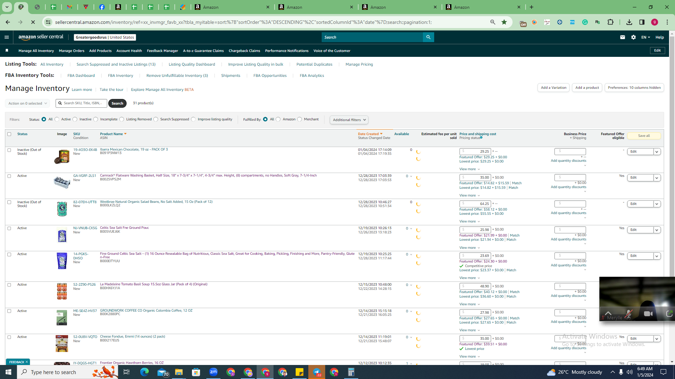This screenshot has width=675, height=379.
Task: Check the Camrack Flatware Basket row checkbox
Action: tap(9, 176)
